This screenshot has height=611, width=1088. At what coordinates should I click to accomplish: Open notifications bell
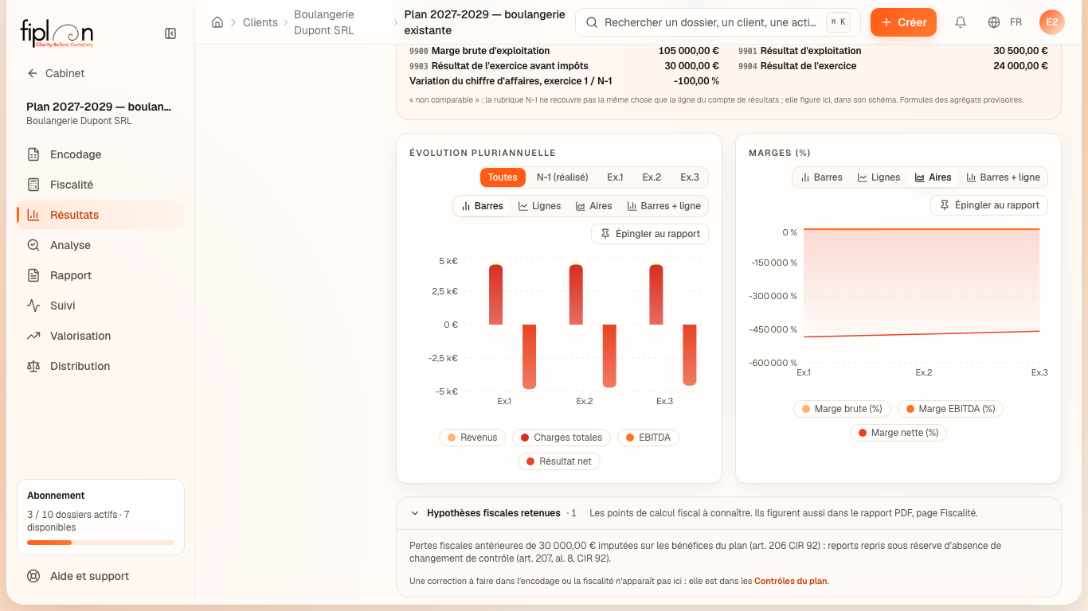click(961, 22)
